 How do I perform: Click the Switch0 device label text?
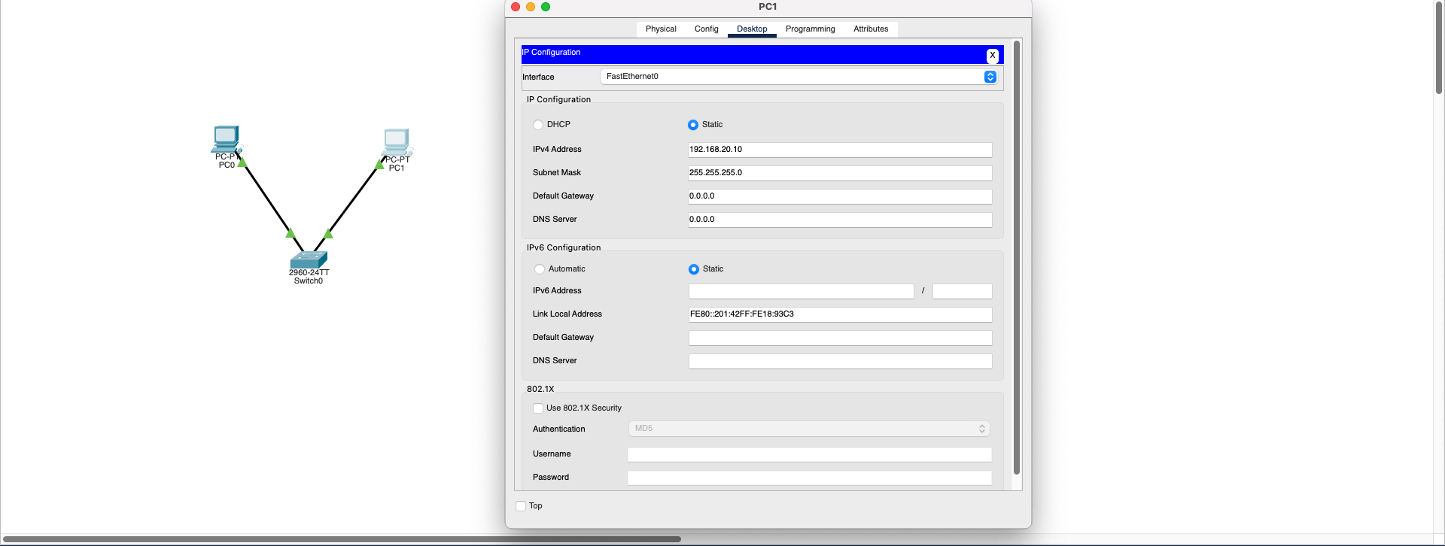click(x=309, y=281)
